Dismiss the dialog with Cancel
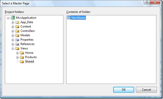Image resolution: width=163 pixels, height=99 pixels. click(x=146, y=90)
